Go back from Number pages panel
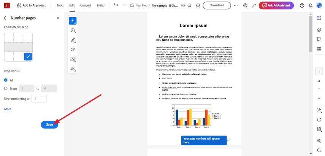 [x=5, y=18]
